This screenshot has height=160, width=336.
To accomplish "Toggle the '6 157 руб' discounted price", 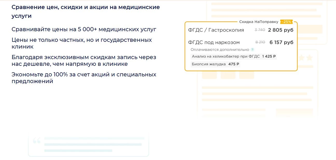I will pyautogui.click(x=281, y=42).
